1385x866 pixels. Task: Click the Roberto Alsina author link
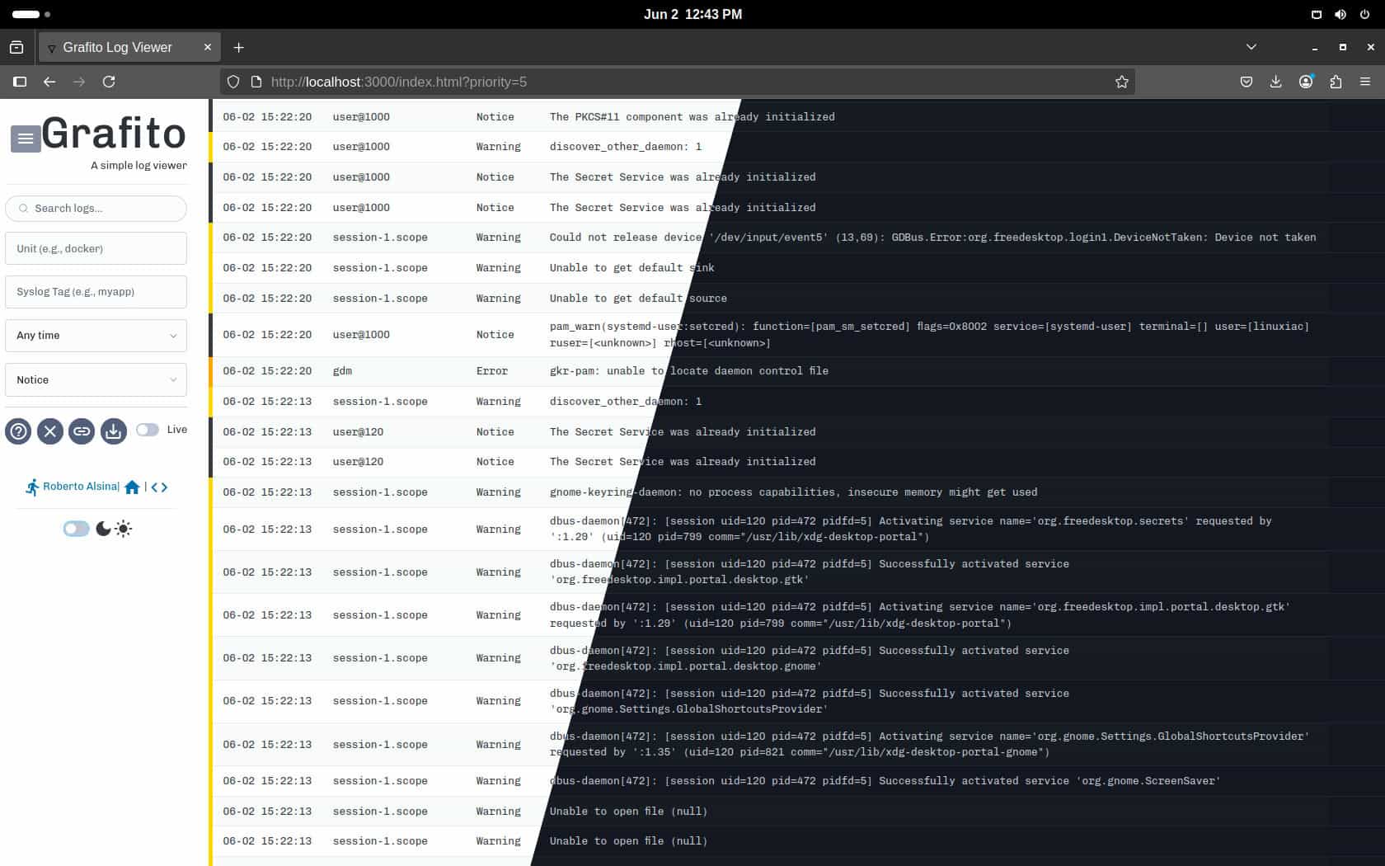[79, 486]
